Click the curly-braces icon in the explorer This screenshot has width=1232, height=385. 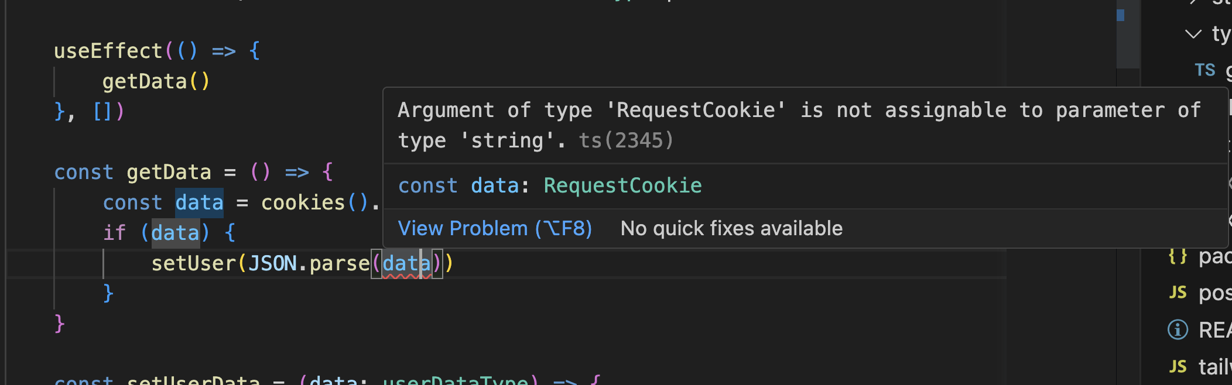coord(1179,256)
